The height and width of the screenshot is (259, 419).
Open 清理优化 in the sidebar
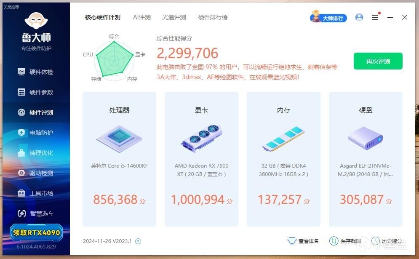coord(36,153)
